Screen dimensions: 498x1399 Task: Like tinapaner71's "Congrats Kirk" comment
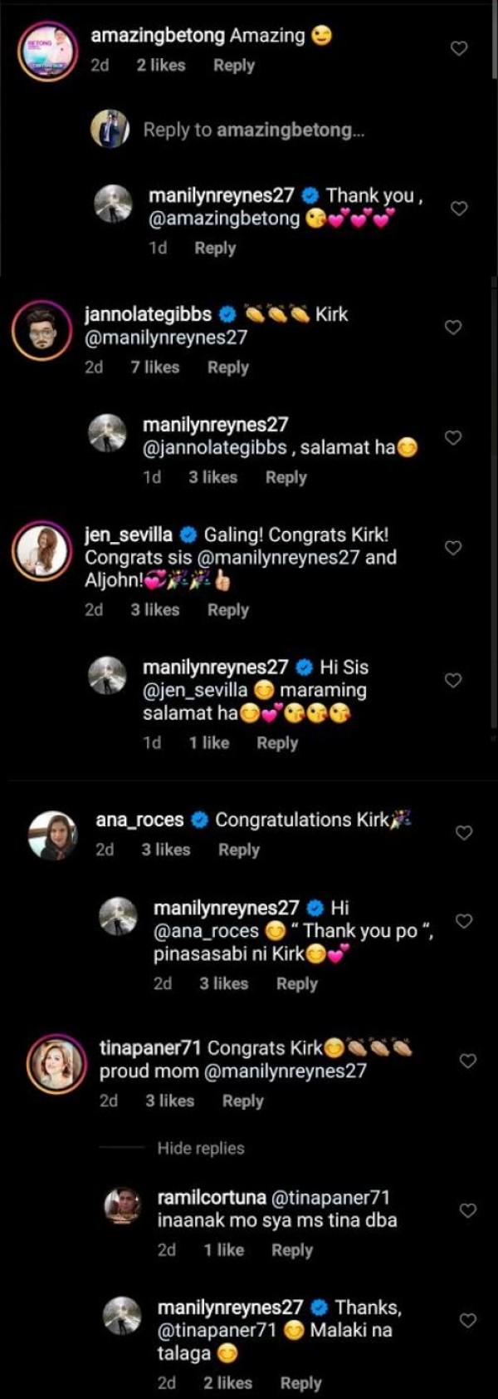(x=468, y=1061)
